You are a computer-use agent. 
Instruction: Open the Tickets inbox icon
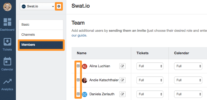(x=7, y=42)
